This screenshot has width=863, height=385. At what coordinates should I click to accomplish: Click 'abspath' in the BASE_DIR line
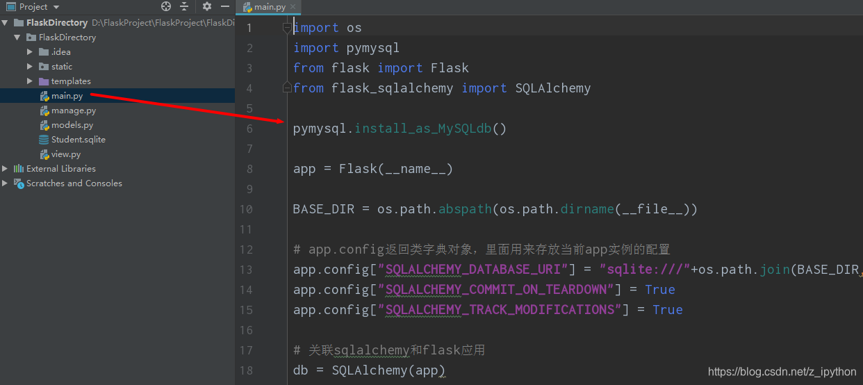coord(465,209)
